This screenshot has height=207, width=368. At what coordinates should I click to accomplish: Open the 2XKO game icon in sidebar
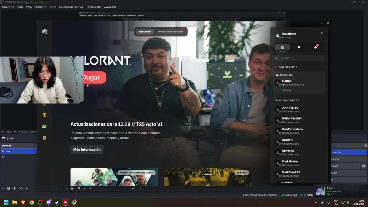point(44,126)
